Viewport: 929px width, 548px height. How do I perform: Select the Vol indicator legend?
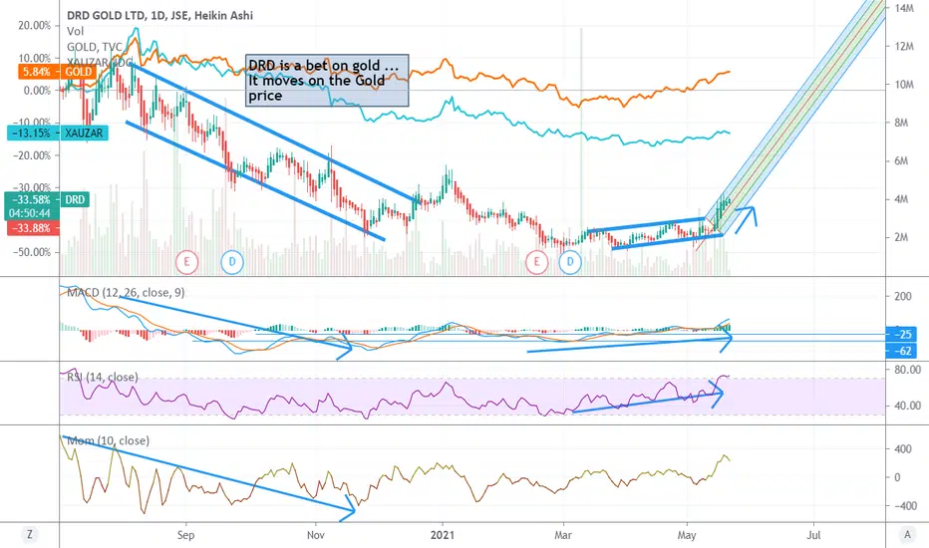click(x=75, y=32)
